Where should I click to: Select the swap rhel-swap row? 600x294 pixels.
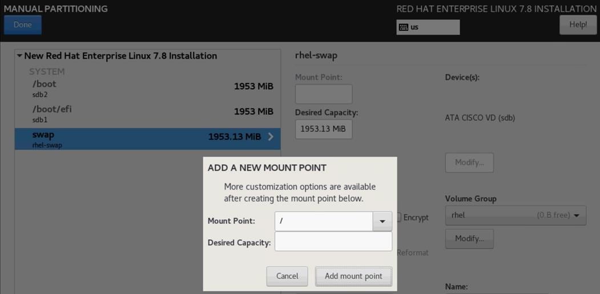tap(148, 139)
